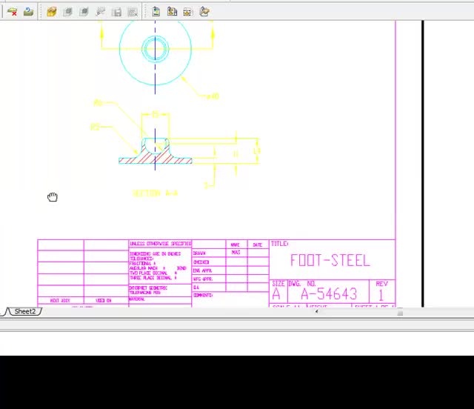Image resolution: width=474 pixels, height=409 pixels.
Task: Click the green icon with red X
Action: 13,12
